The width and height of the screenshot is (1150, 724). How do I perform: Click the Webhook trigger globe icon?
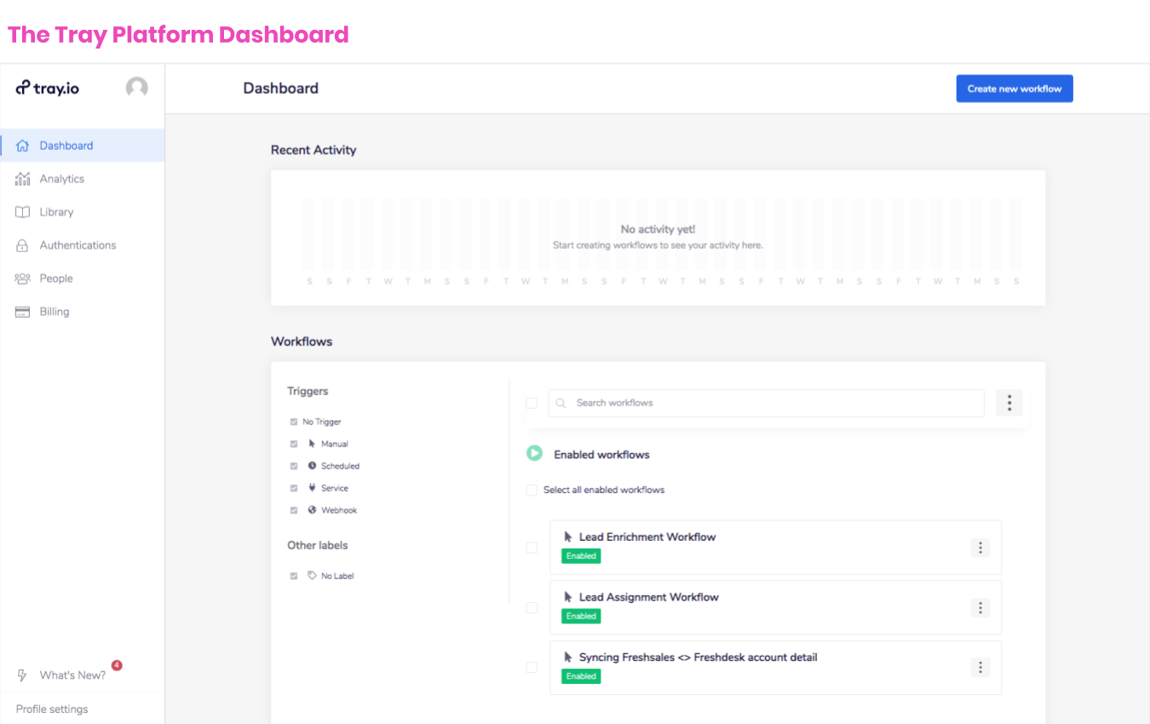pyautogui.click(x=313, y=510)
